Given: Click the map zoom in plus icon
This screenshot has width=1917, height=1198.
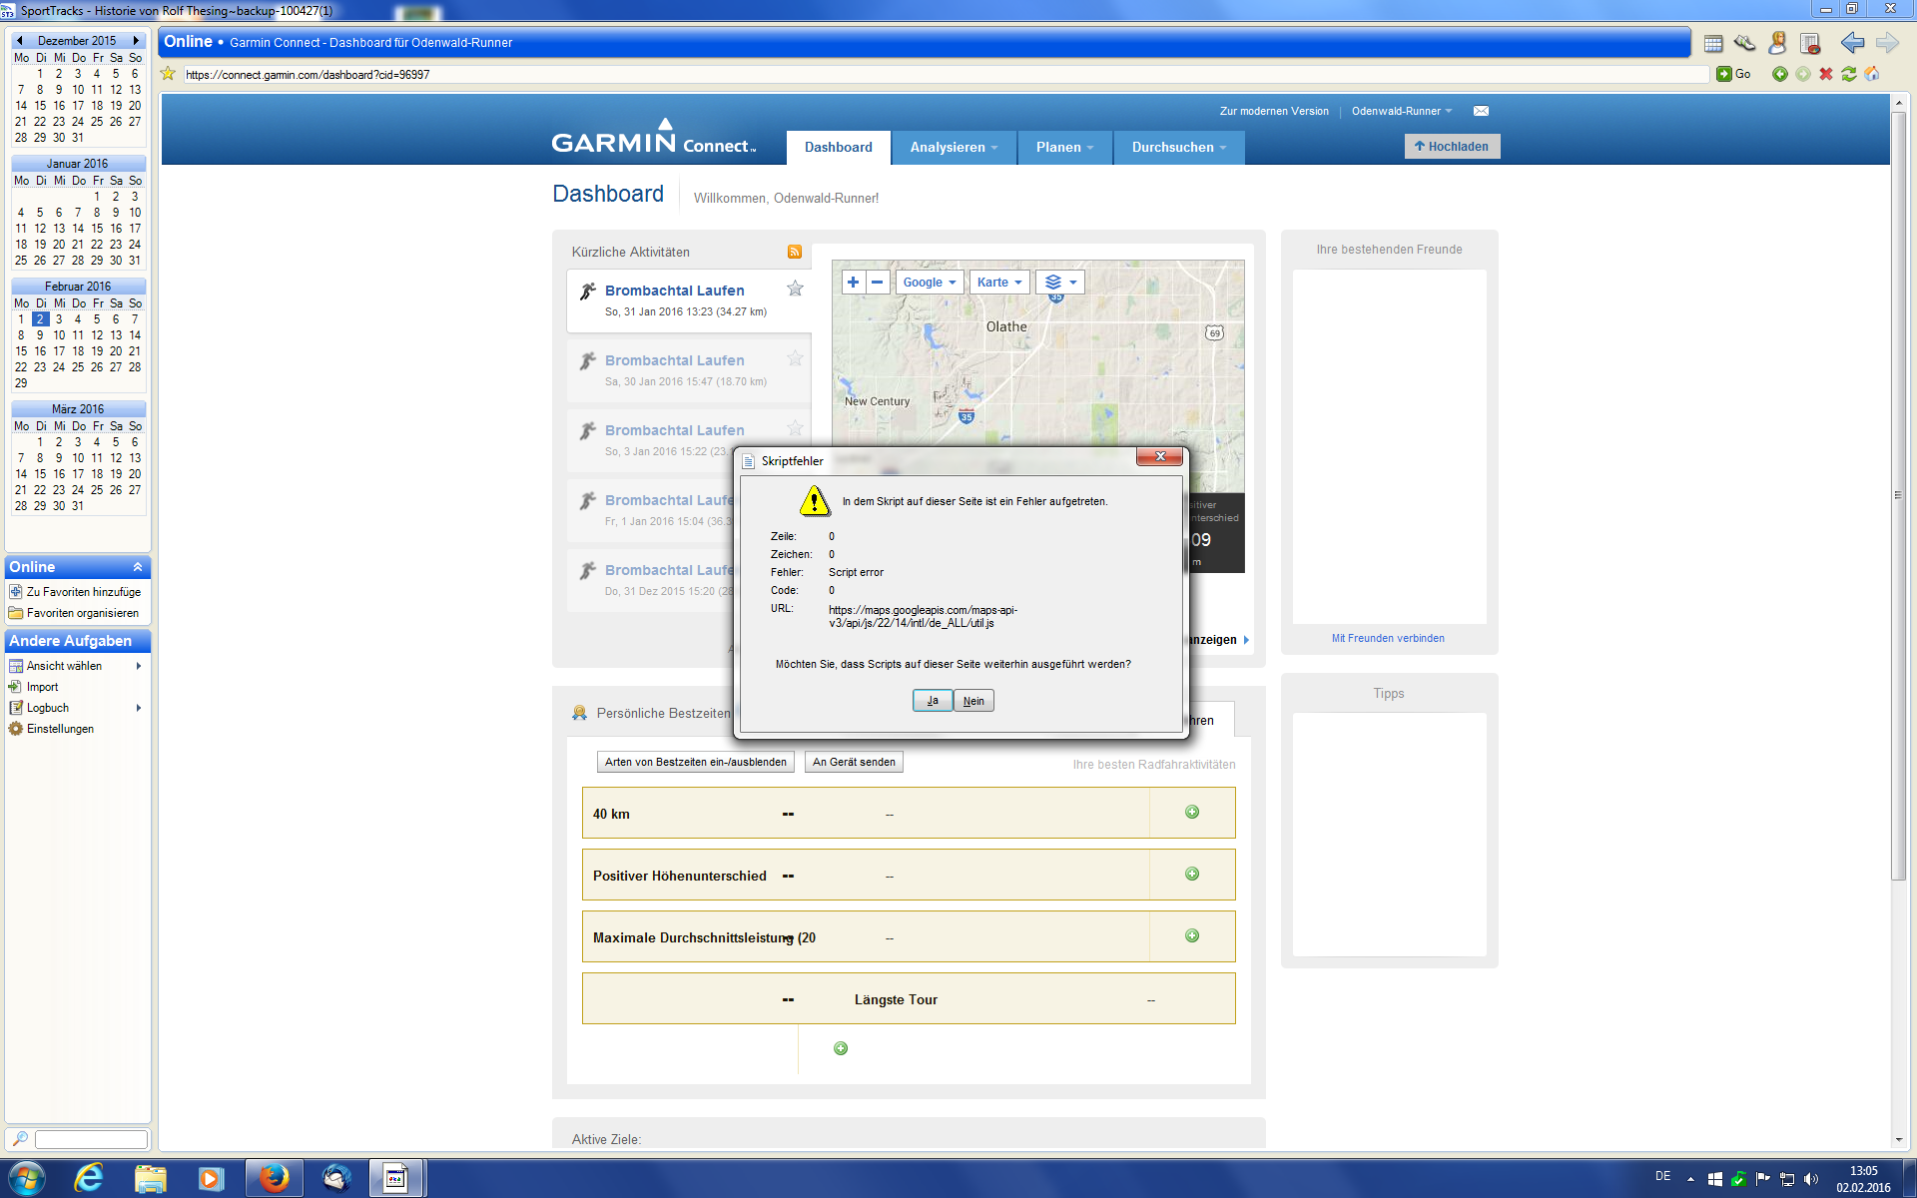Looking at the screenshot, I should 853,283.
